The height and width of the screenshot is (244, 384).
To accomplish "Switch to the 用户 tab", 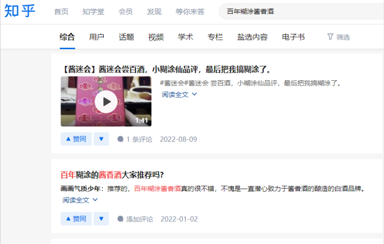I will click(x=96, y=37).
